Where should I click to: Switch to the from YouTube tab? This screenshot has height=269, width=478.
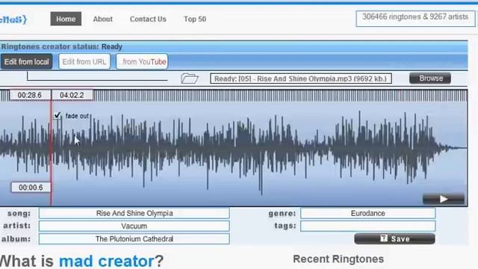[142, 61]
